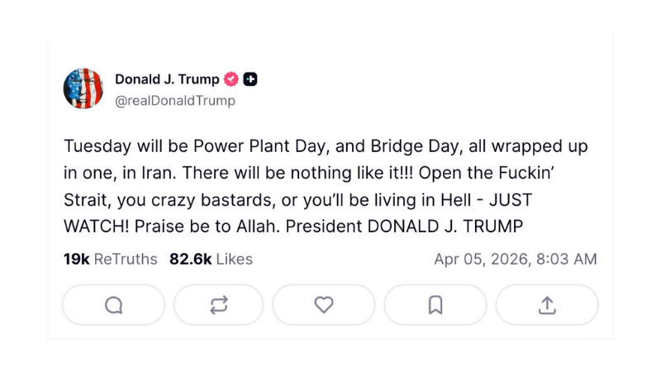View the 82.6k Likes list
661x372 pixels.
point(211,260)
